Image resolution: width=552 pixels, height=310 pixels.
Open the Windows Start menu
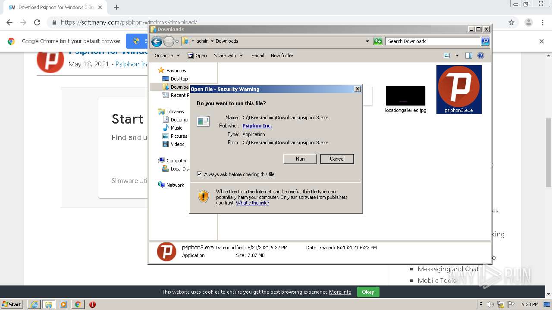click(x=12, y=304)
